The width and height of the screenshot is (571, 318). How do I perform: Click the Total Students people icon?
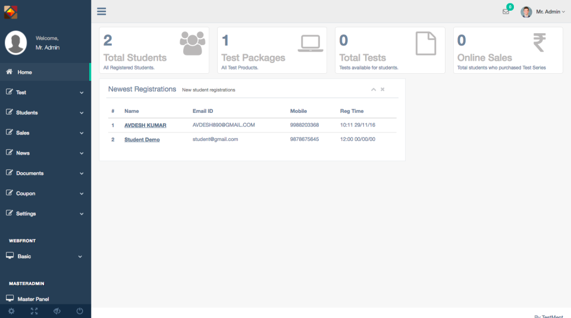[x=192, y=43]
